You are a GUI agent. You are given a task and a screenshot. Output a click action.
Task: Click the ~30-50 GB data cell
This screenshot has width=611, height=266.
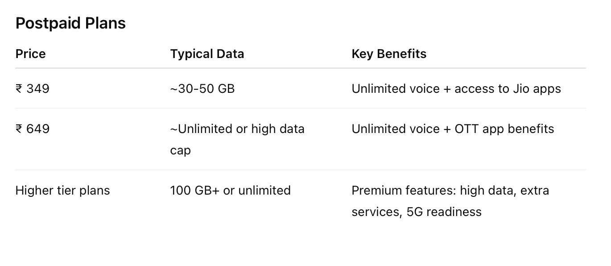click(x=202, y=89)
